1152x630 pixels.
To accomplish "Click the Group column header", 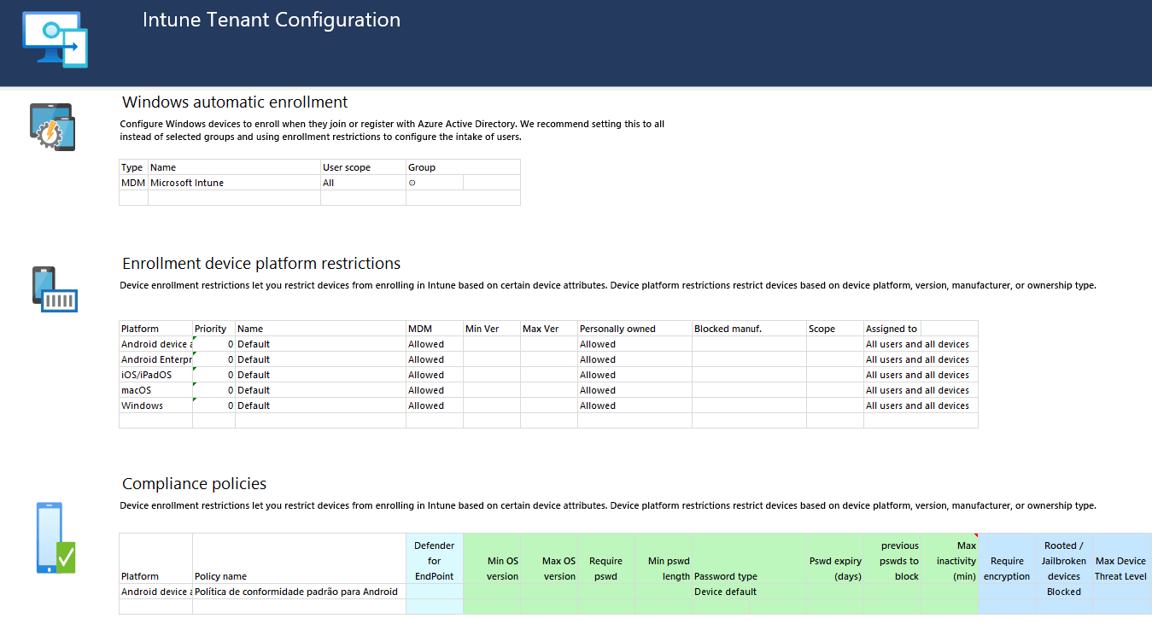I will [x=463, y=167].
